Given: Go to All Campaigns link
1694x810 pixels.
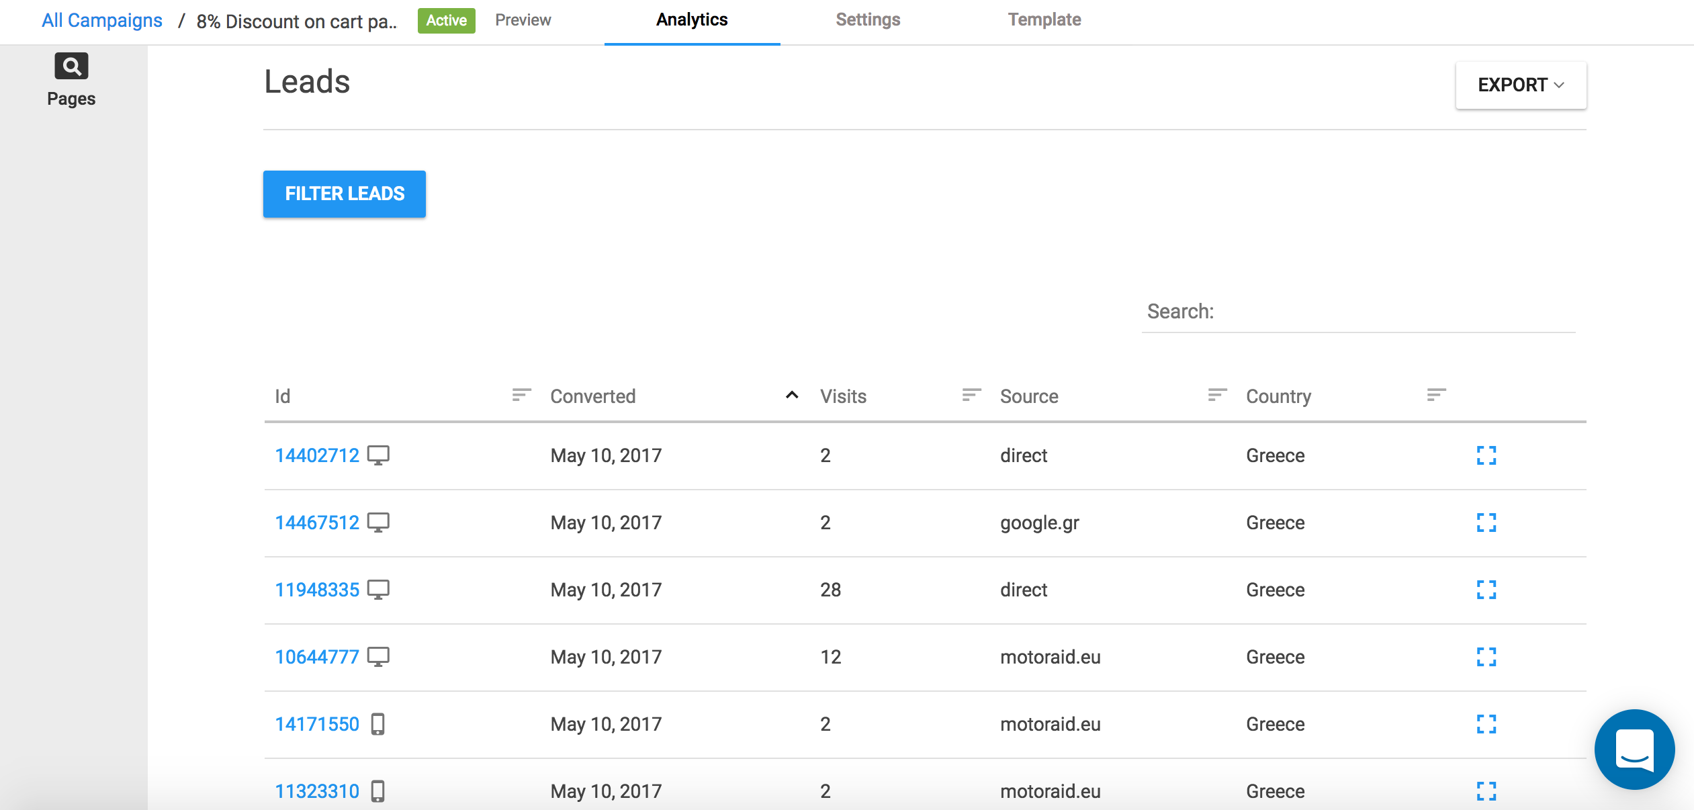Looking at the screenshot, I should click(102, 20).
